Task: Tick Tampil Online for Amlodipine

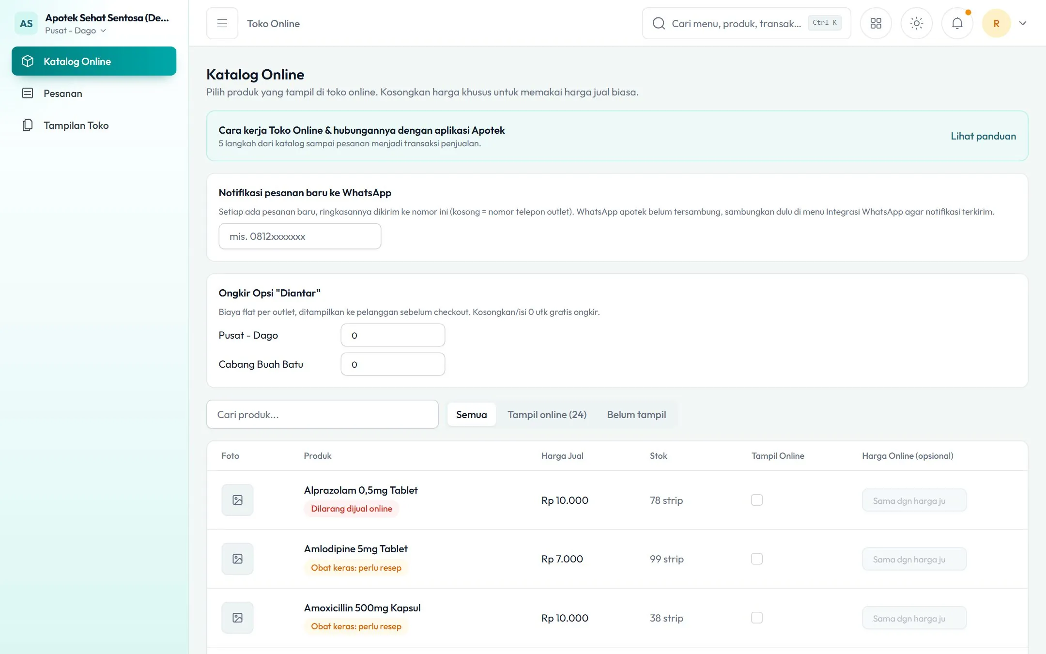Action: [757, 559]
